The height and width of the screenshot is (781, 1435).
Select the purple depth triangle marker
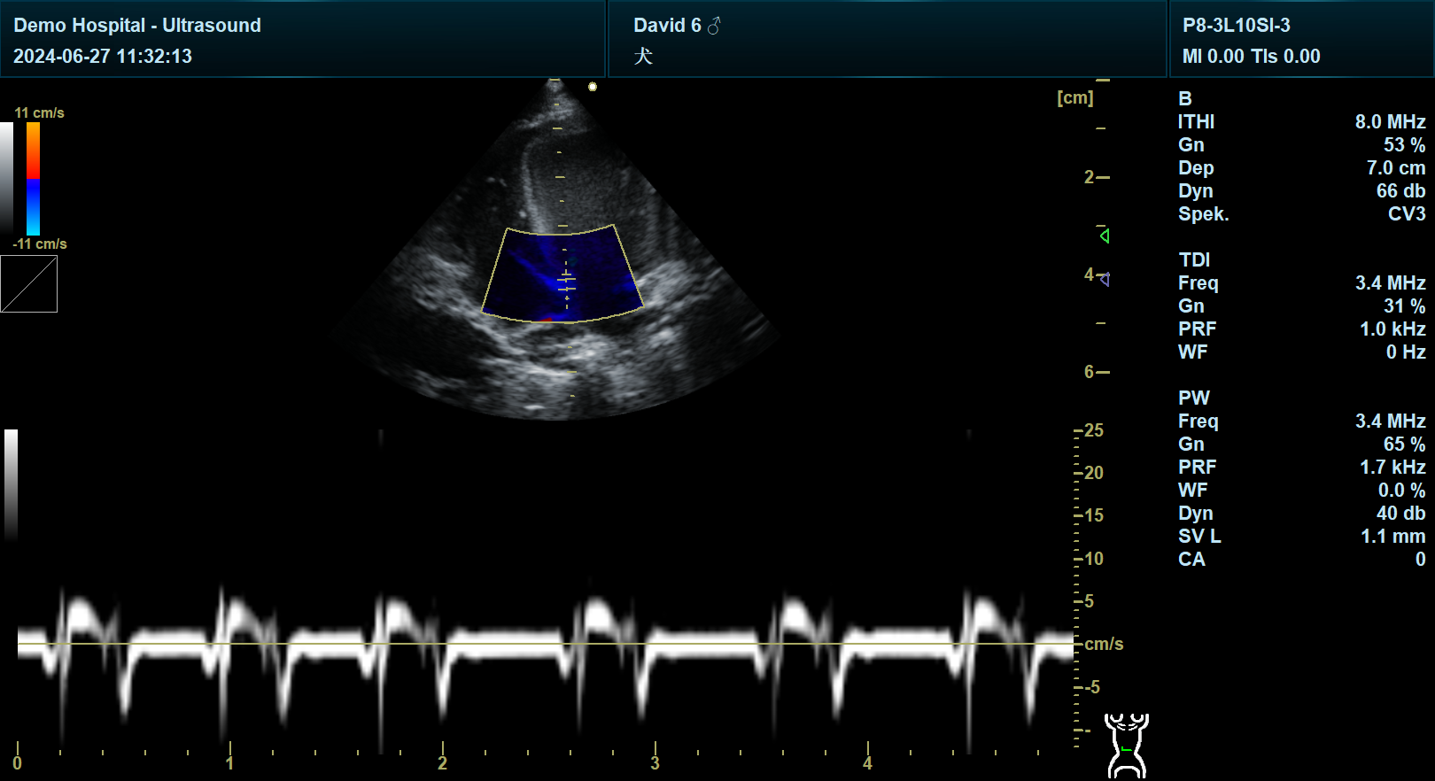[x=1104, y=279]
